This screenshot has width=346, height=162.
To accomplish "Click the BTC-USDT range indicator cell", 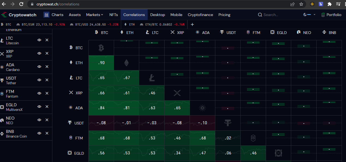I will point(228,48).
